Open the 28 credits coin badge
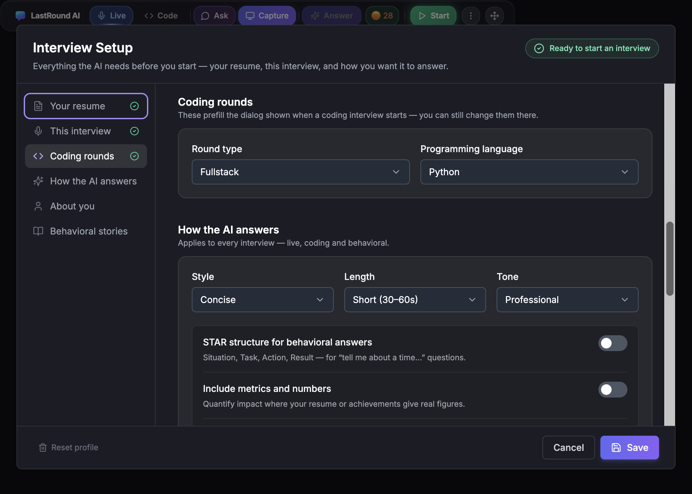 coord(382,15)
